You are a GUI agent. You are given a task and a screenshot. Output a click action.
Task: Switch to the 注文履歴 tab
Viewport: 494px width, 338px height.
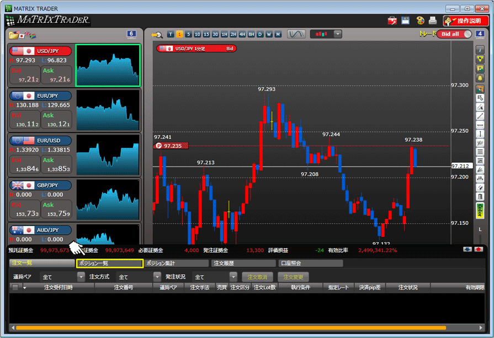(x=243, y=263)
